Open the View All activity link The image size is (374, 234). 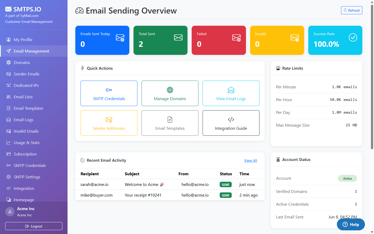click(251, 160)
